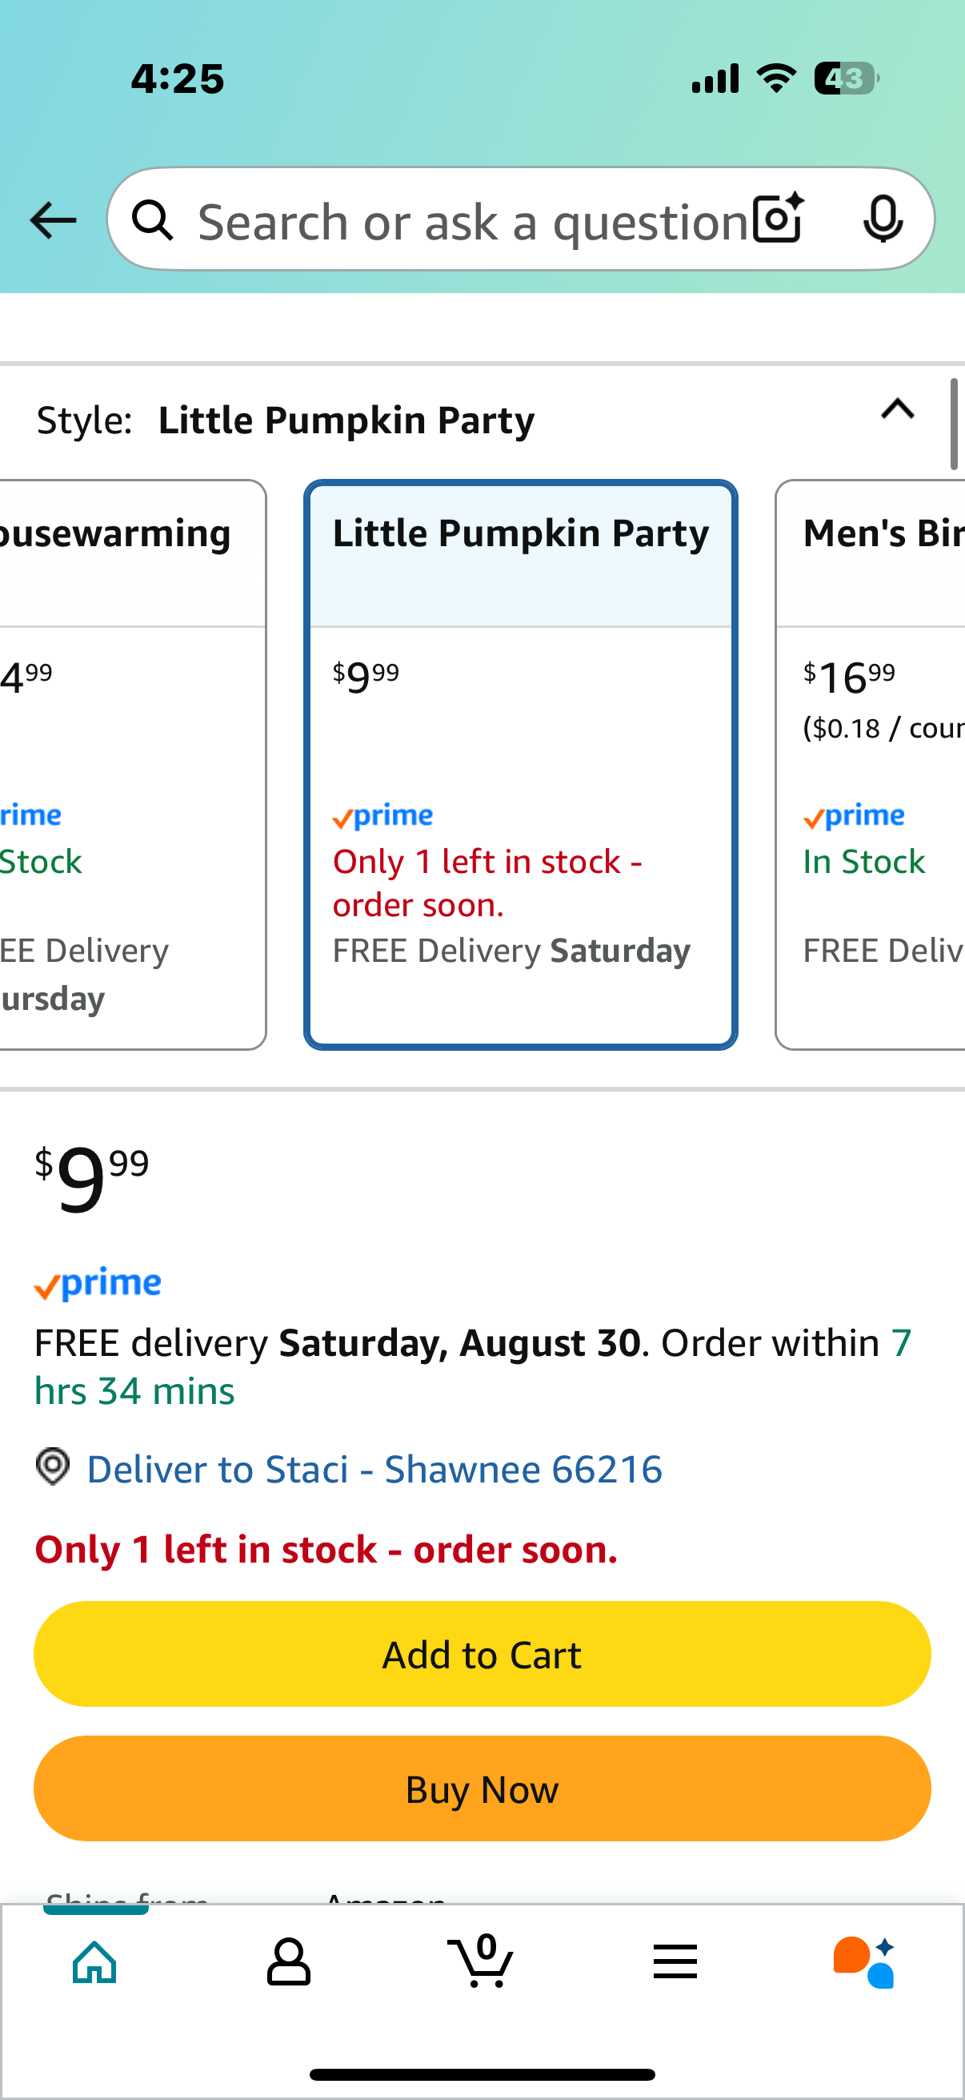Screen dimensions: 965x2100
Task: Click the Add to Cart button
Action: pyautogui.click(x=482, y=1654)
